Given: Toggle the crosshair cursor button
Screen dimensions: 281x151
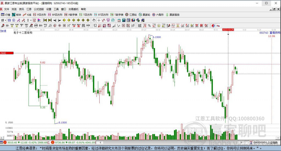Looking at the screenshot, I should 99,20.
